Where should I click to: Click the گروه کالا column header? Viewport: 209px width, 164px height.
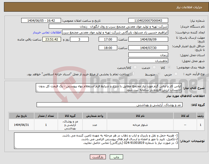point(70,116)
